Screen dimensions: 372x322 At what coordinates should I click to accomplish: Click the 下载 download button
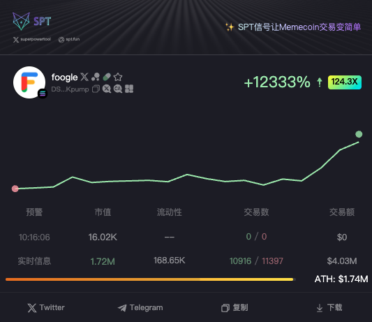click(x=329, y=308)
